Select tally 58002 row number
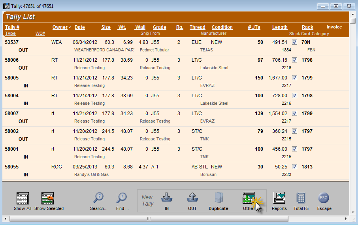The width and height of the screenshot is (358, 225). tap(12, 131)
